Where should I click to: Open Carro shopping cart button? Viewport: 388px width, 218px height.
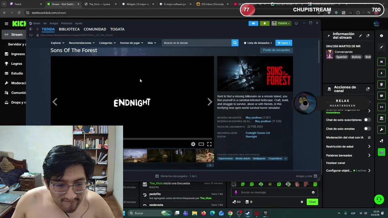tap(284, 43)
